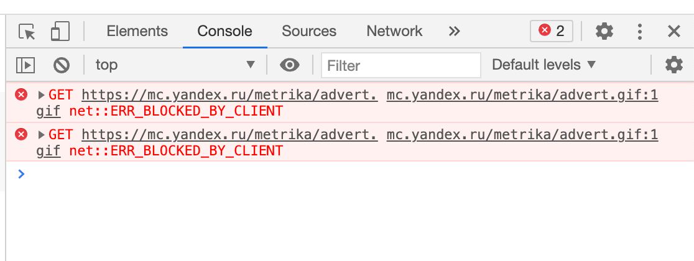Show more tabs with double chevron

tap(455, 31)
